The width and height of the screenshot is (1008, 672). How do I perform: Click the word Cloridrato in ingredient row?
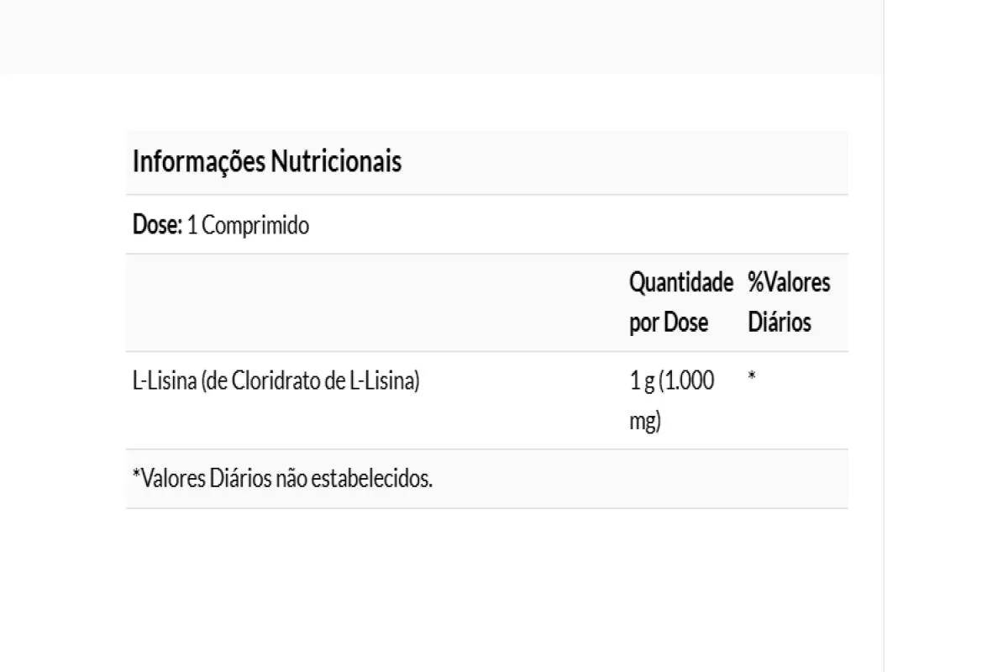coord(274,381)
